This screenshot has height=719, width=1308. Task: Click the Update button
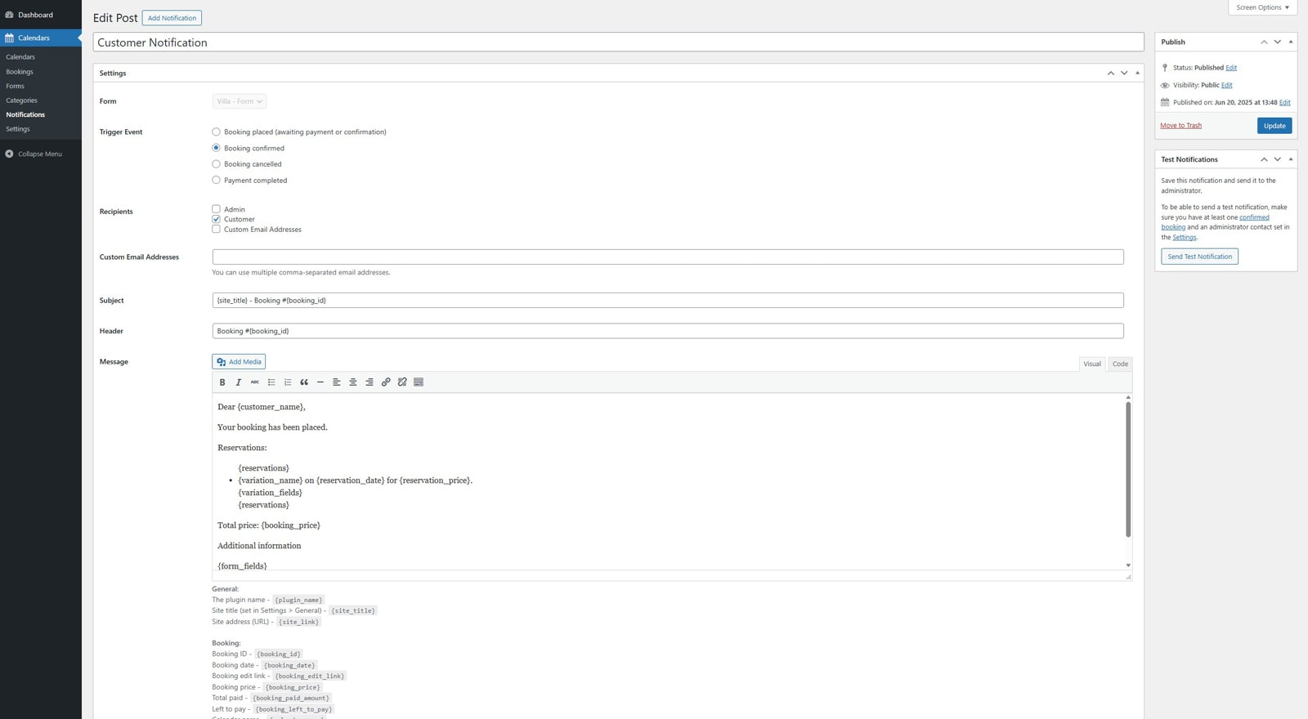click(1274, 126)
